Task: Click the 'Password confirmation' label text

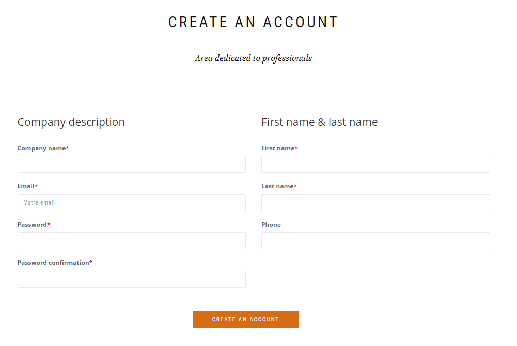Action: tap(53, 263)
